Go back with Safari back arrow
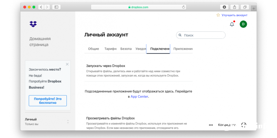The height and width of the screenshot is (138, 277). (x=41, y=7)
